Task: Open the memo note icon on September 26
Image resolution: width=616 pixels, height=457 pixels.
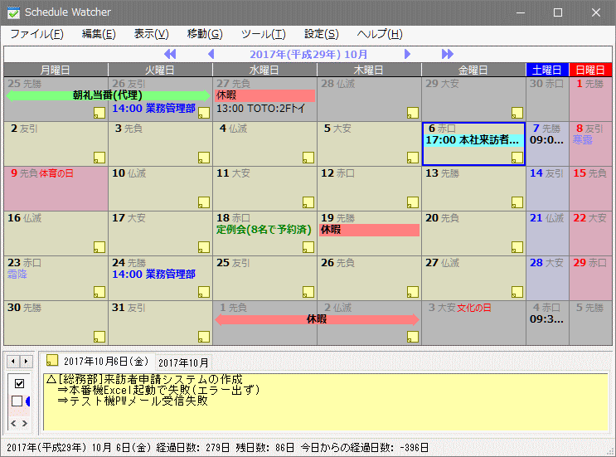Action: coord(204,113)
